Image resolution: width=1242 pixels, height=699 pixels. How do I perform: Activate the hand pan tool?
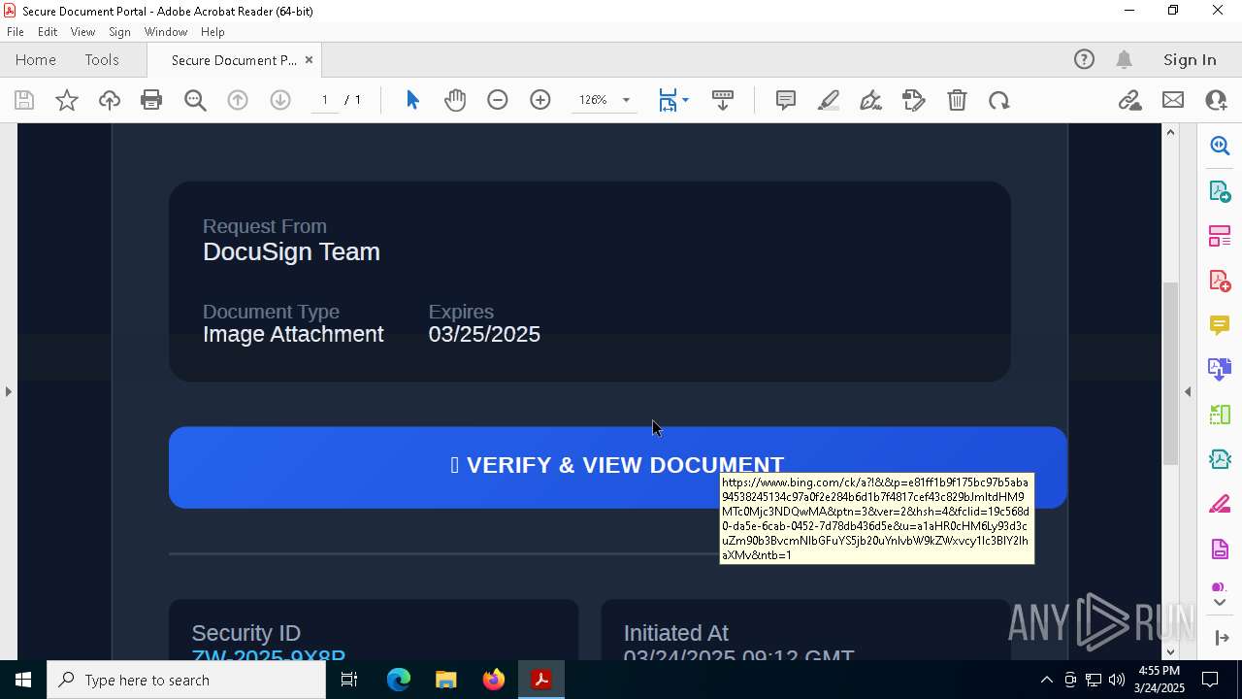point(455,100)
